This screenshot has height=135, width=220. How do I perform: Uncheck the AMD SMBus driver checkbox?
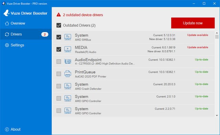pyautogui.click(x=59, y=37)
